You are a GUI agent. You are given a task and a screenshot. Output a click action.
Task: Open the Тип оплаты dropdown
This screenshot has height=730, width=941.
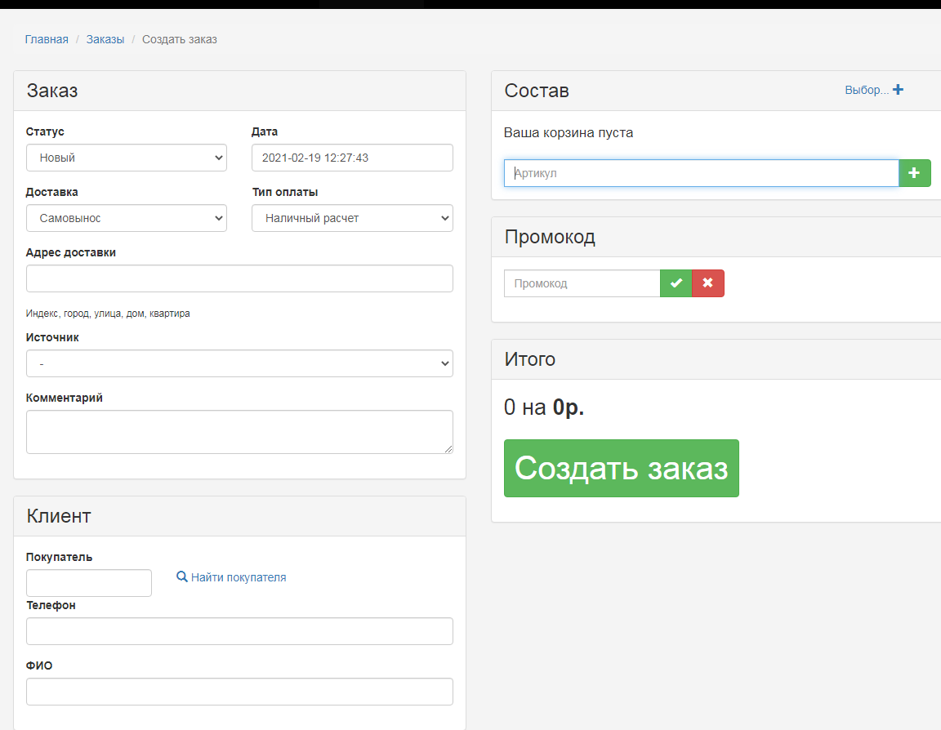[352, 218]
